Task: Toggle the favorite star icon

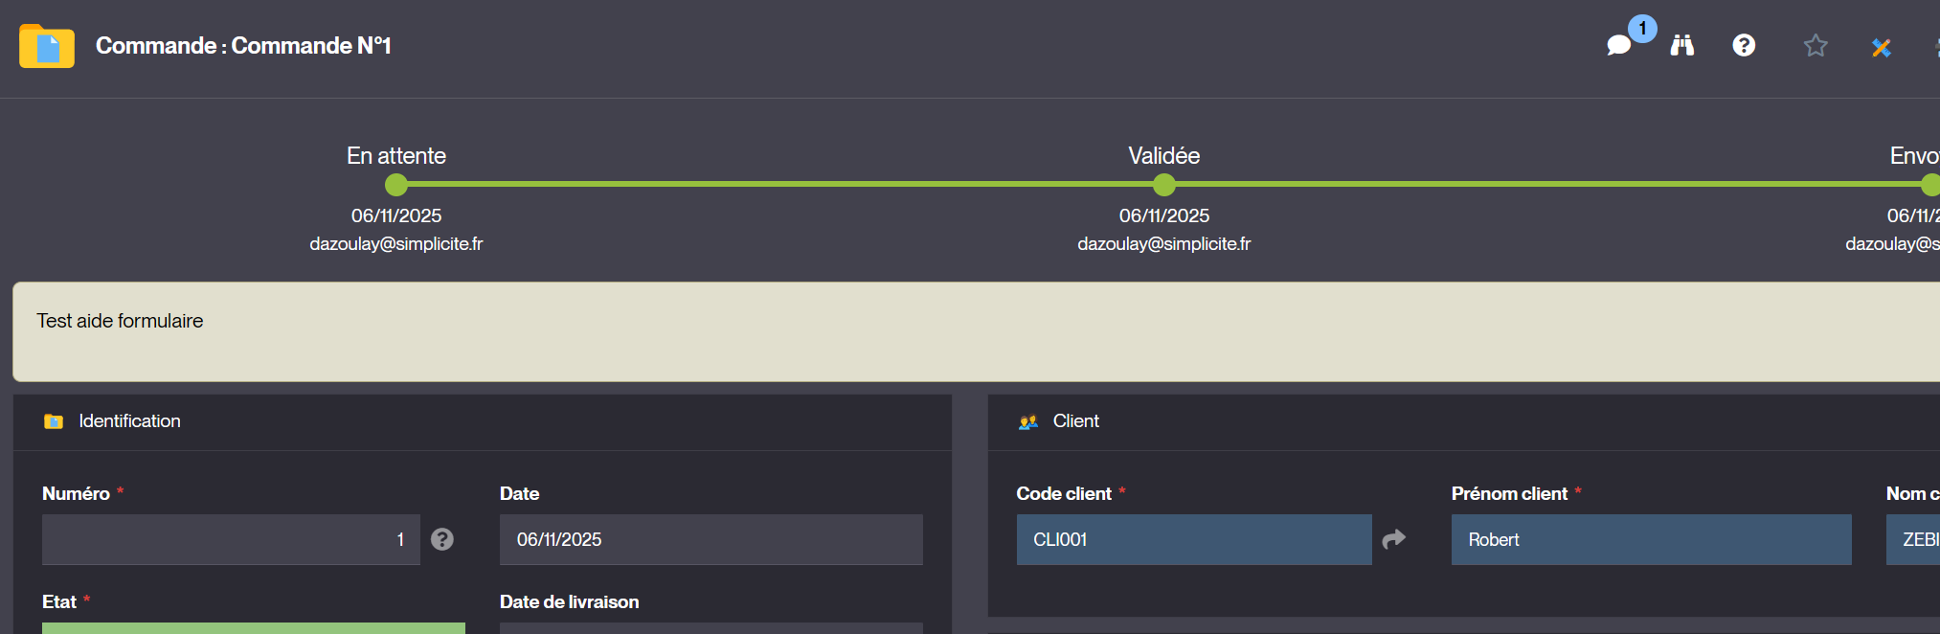Action: pyautogui.click(x=1816, y=45)
